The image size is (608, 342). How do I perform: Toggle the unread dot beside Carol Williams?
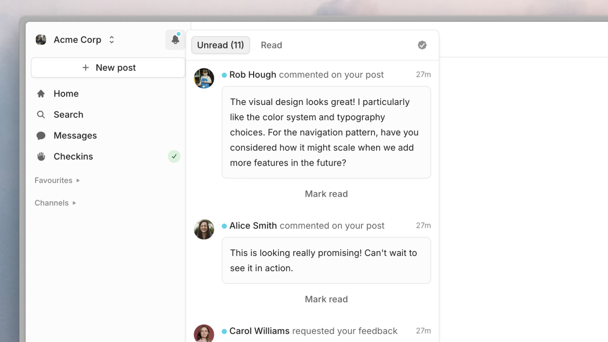[x=223, y=331]
